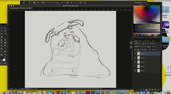The width and height of the screenshot is (171, 94).
Task: Open the workspace switcher dropdown
Action: [140, 3]
